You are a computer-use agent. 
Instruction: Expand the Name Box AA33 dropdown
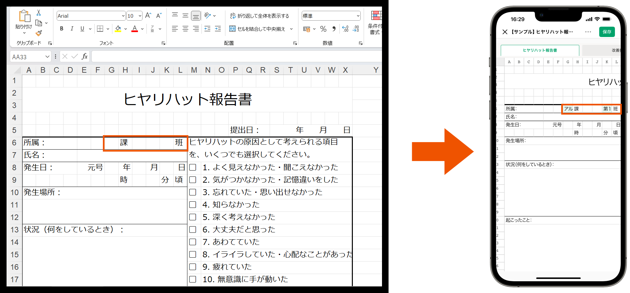(47, 57)
